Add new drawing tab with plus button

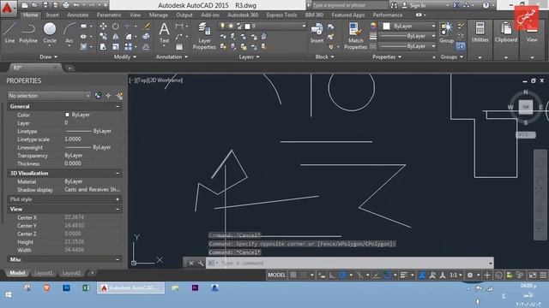coord(69,68)
